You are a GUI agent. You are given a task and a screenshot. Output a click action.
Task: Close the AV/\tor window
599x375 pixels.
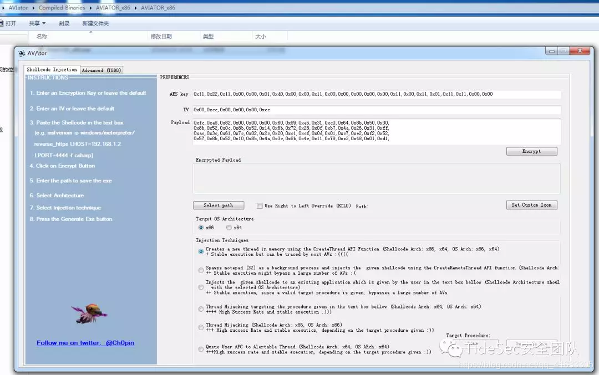[x=580, y=51]
